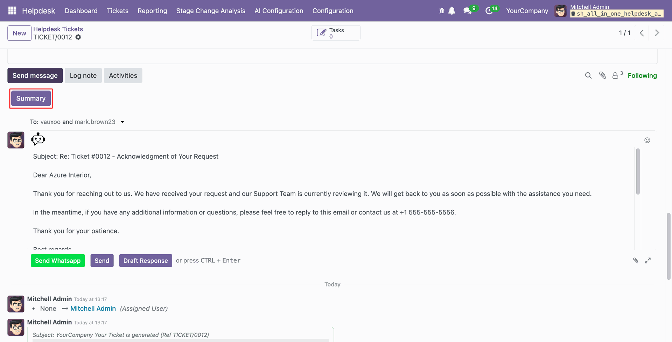Image resolution: width=672 pixels, height=342 pixels.
Task: Open the apps grid menu icon
Action: click(12, 11)
